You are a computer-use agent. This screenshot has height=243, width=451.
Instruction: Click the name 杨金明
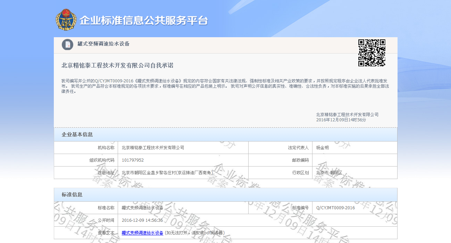tap(323, 148)
